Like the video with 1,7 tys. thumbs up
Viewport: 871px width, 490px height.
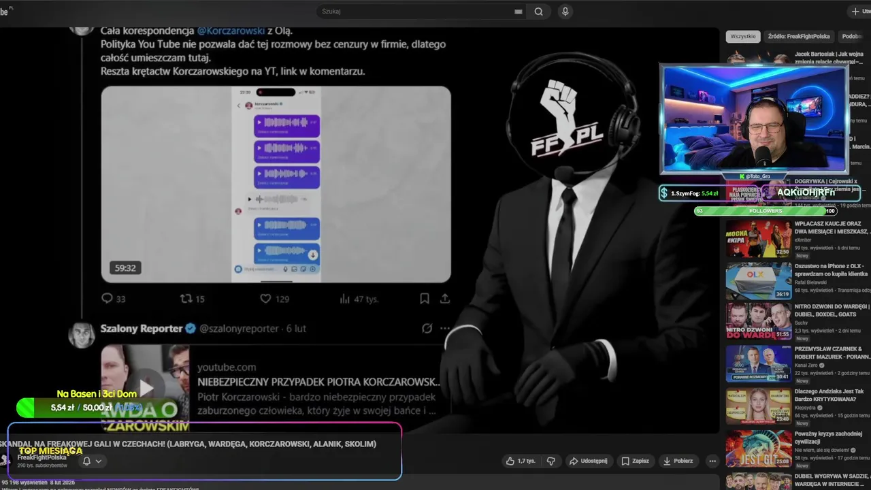coord(521,461)
